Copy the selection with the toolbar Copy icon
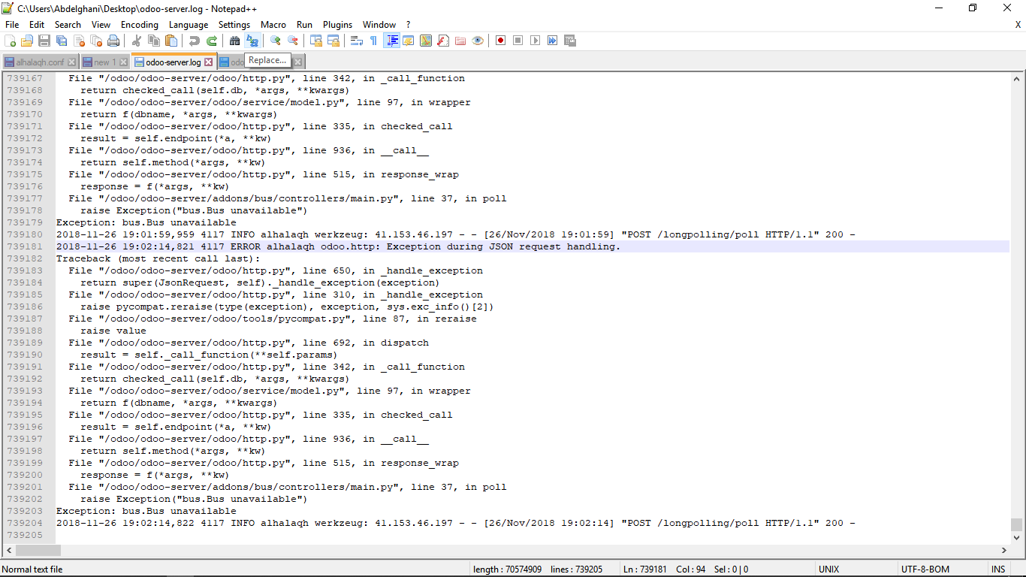The height and width of the screenshot is (577, 1026). [154, 41]
